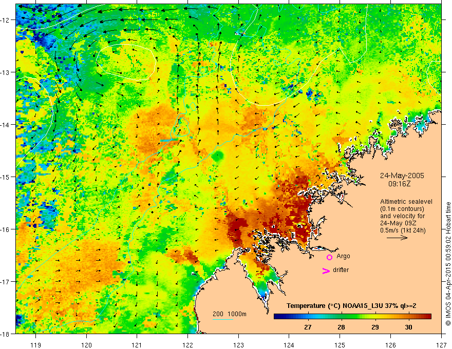This screenshot has width=452, height=349.
Task: Click the 0.5m/s velocity scale arrow
Action: [397, 238]
